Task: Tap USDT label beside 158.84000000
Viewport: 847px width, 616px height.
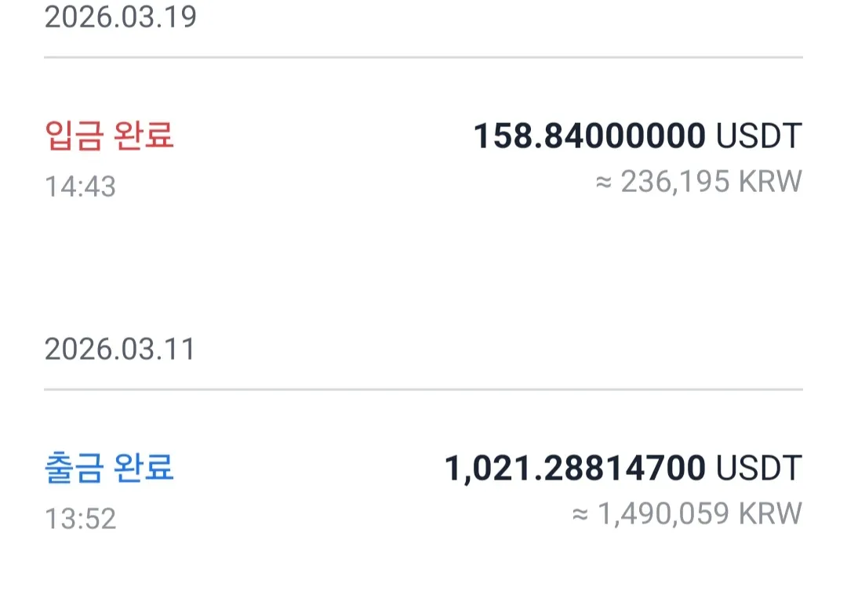Action: (x=759, y=136)
